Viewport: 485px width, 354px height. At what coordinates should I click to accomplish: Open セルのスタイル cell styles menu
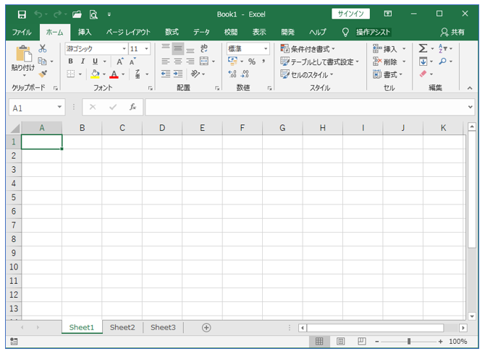pos(307,74)
